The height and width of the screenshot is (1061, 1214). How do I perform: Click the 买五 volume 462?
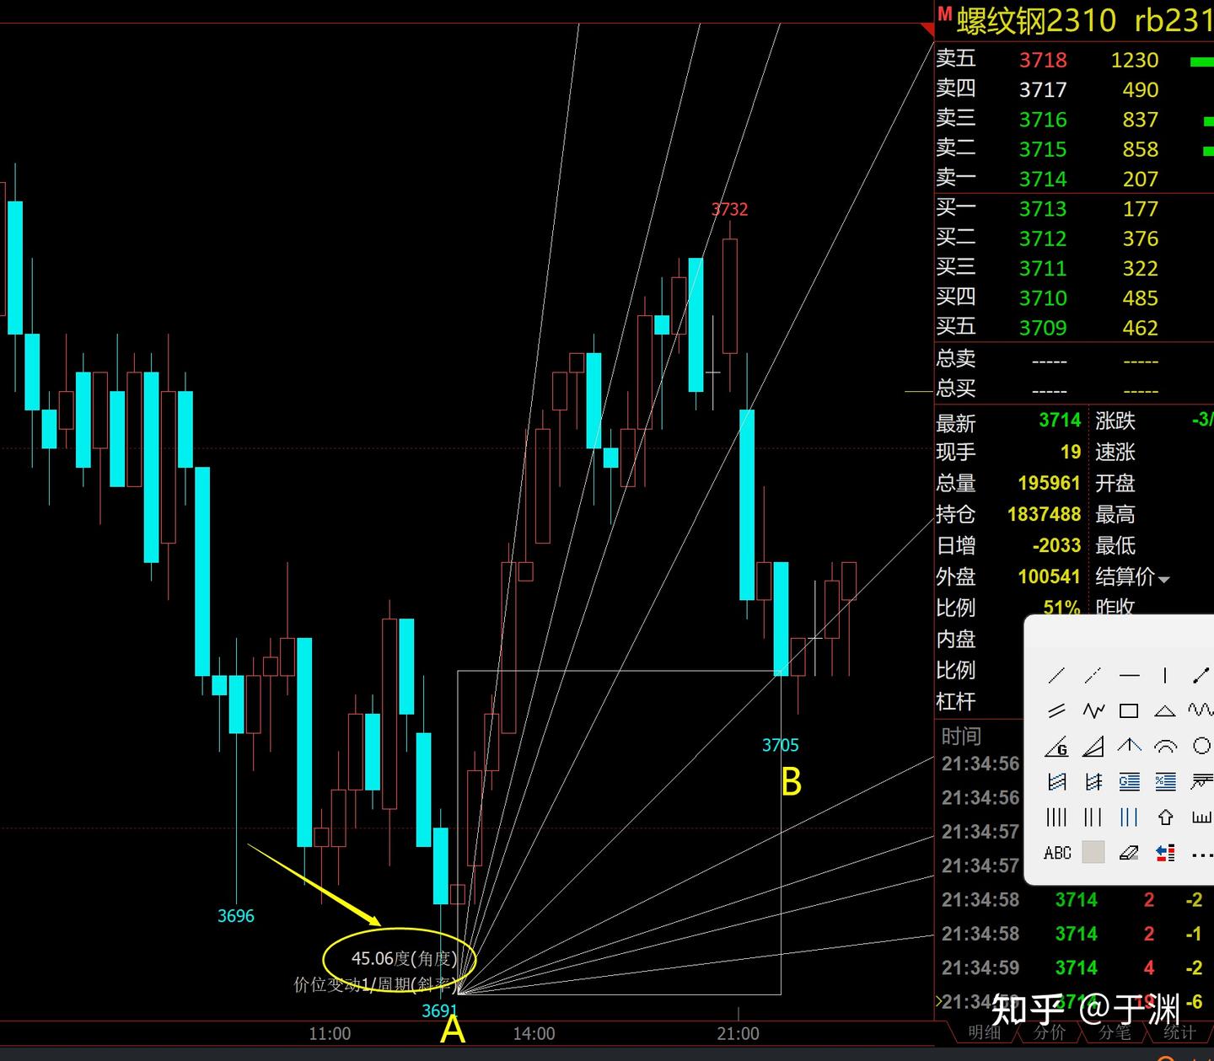pos(1141,328)
